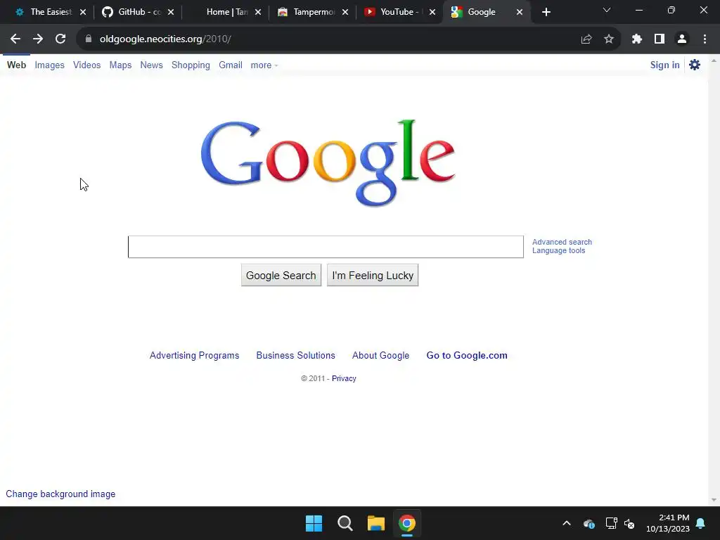The image size is (720, 540).
Task: Click the page's vertical scrollbar down arrow
Action: [x=714, y=500]
